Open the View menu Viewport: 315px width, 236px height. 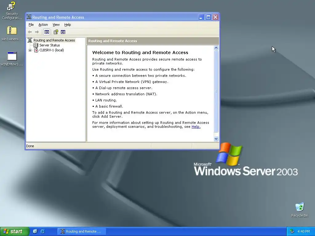click(x=56, y=25)
